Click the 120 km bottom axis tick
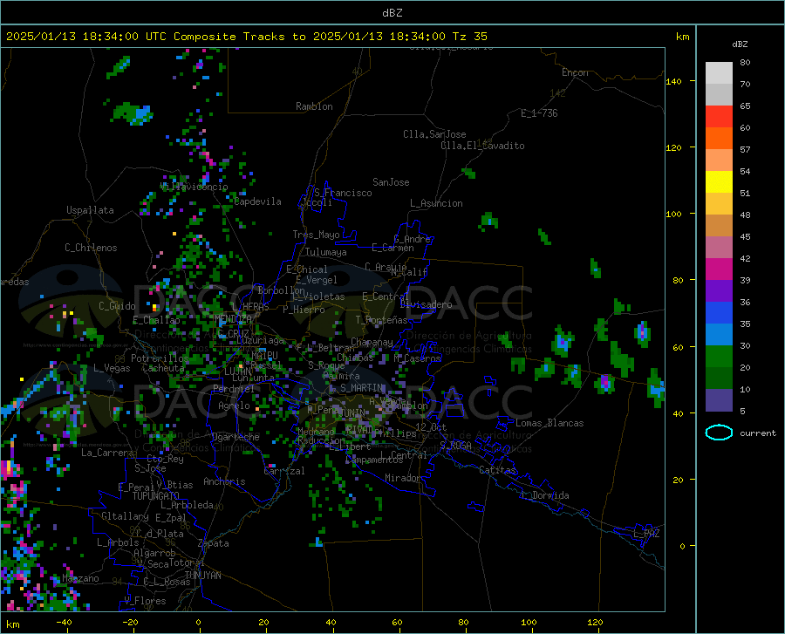 [x=595, y=623]
